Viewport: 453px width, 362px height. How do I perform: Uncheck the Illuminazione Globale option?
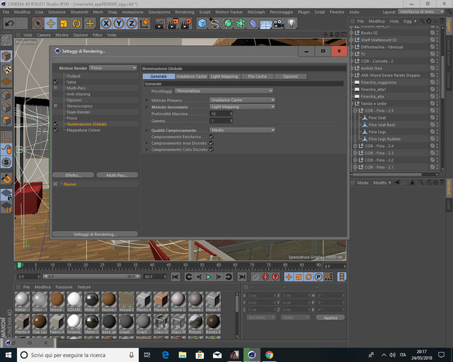pos(55,124)
